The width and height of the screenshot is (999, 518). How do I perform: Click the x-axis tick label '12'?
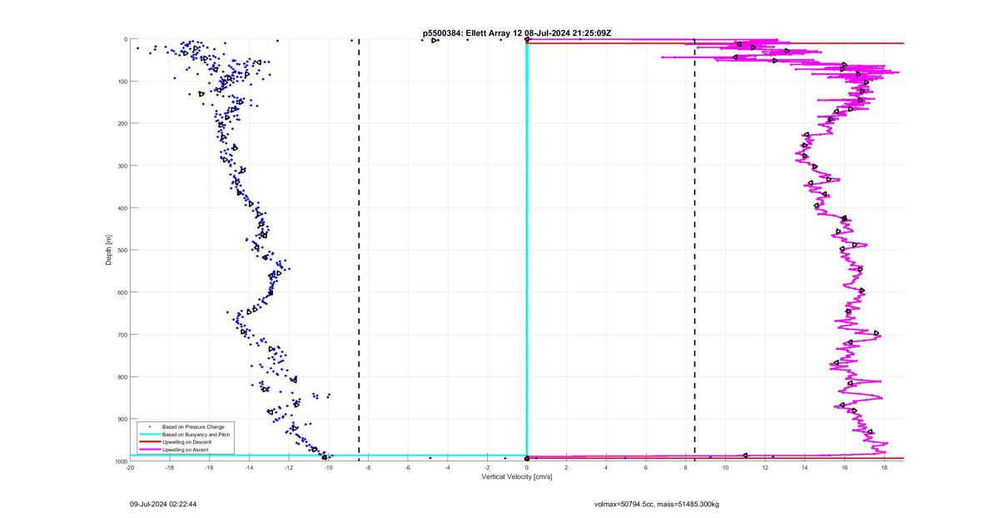coord(765,467)
